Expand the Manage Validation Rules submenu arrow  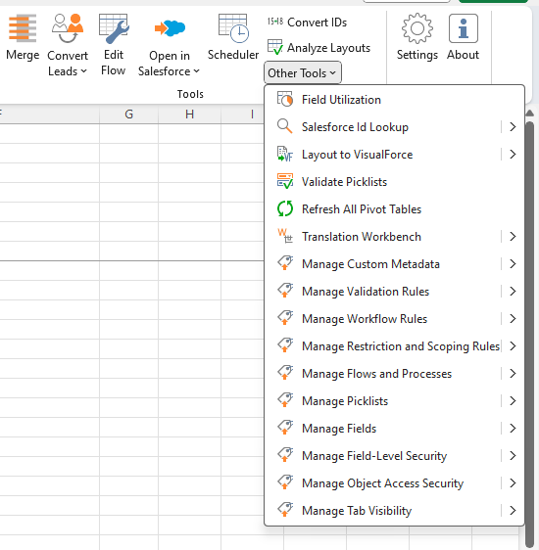513,291
